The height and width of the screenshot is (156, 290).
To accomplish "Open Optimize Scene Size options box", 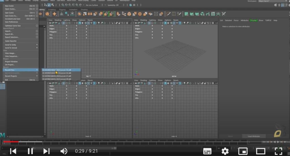I will point(37,26).
